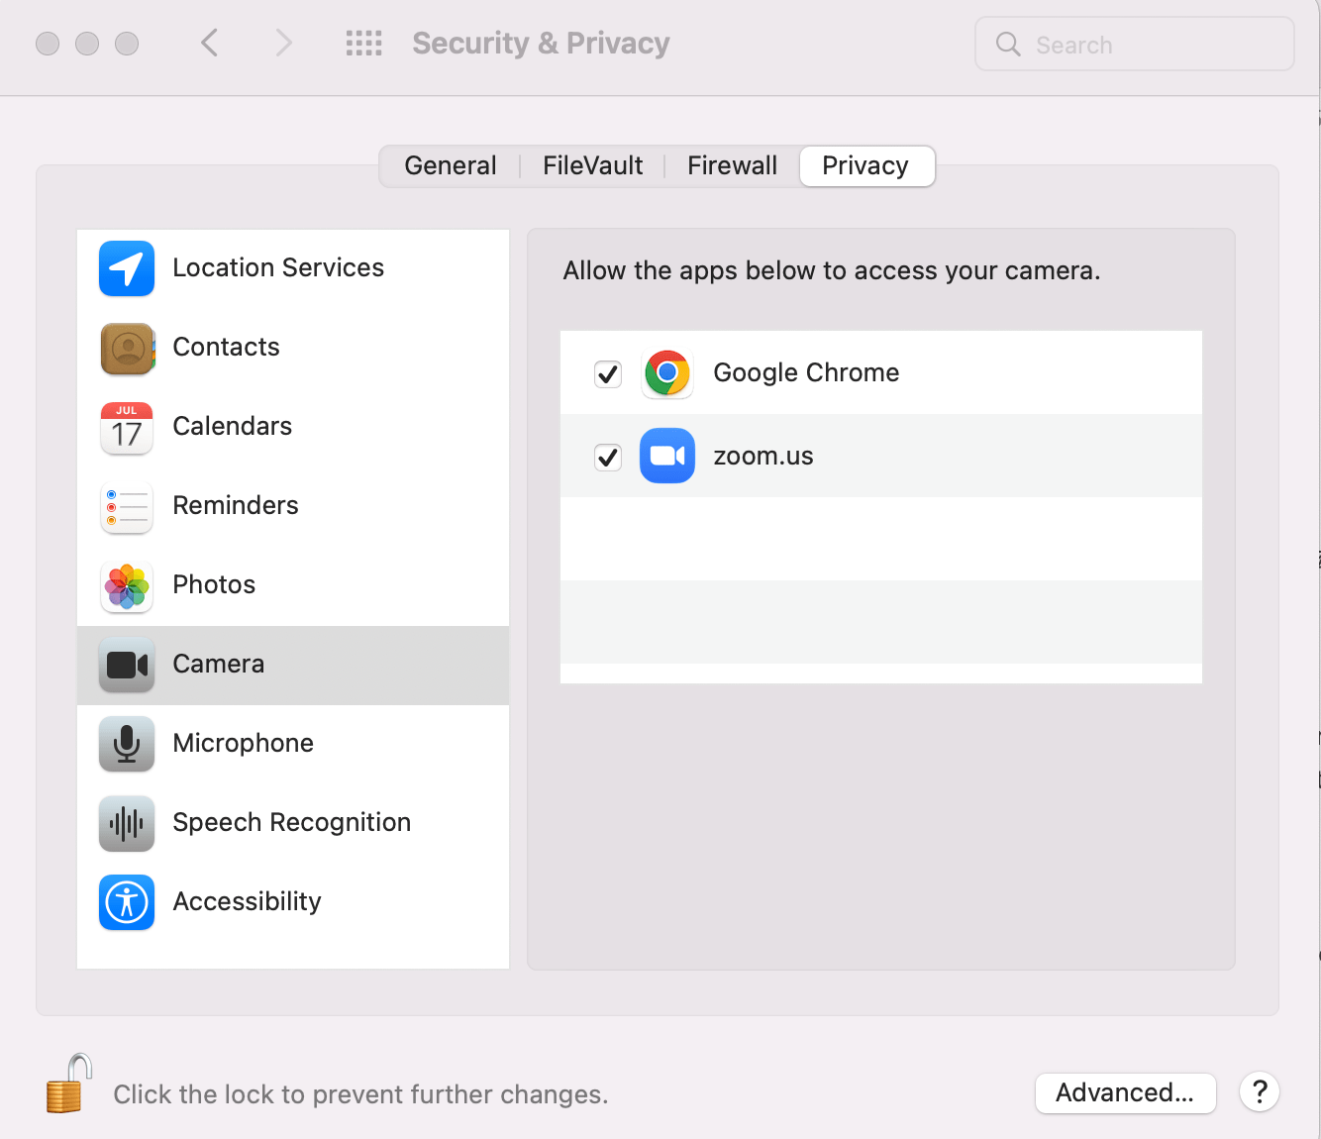Click the Reminders list icon

pyautogui.click(x=127, y=506)
